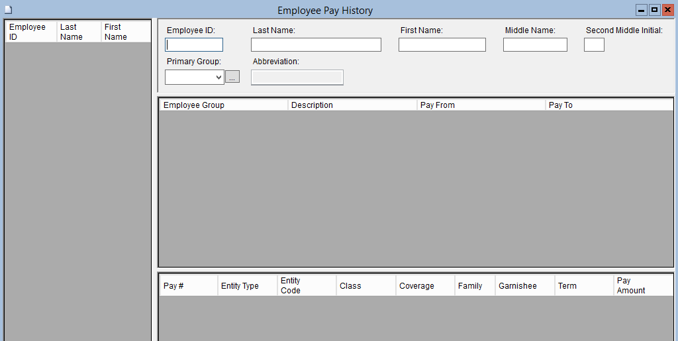Click the First Name text field
Image resolution: width=678 pixels, height=341 pixels.
pyautogui.click(x=442, y=45)
